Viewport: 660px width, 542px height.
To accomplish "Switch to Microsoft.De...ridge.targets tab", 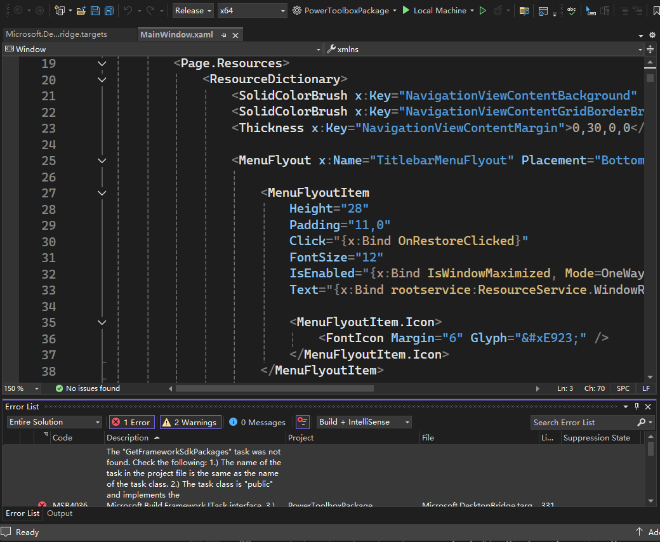I will pyautogui.click(x=56, y=34).
